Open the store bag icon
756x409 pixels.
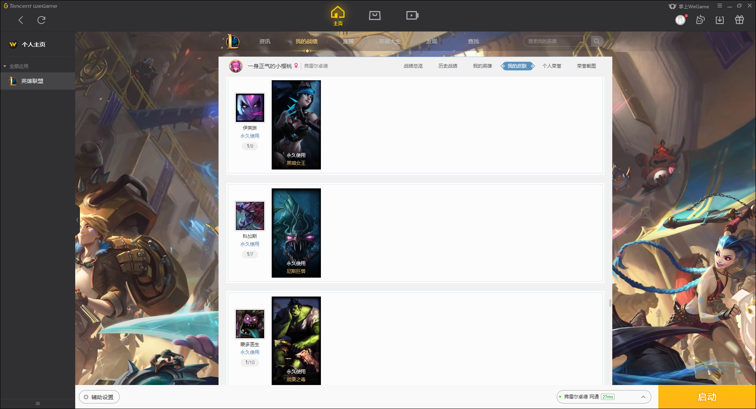(x=375, y=15)
